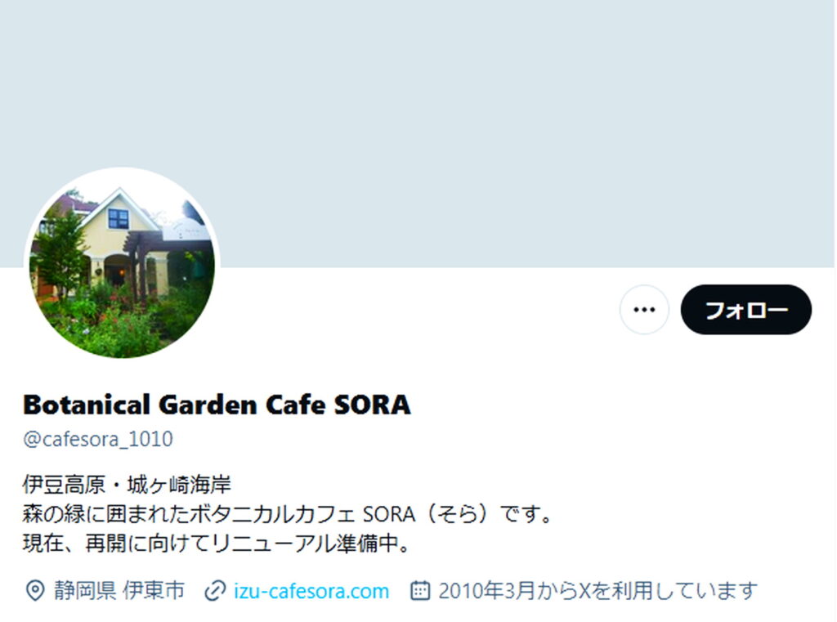Open the izu-cafesora.com website link
Viewport: 837px width, 622px height.
[x=311, y=591]
